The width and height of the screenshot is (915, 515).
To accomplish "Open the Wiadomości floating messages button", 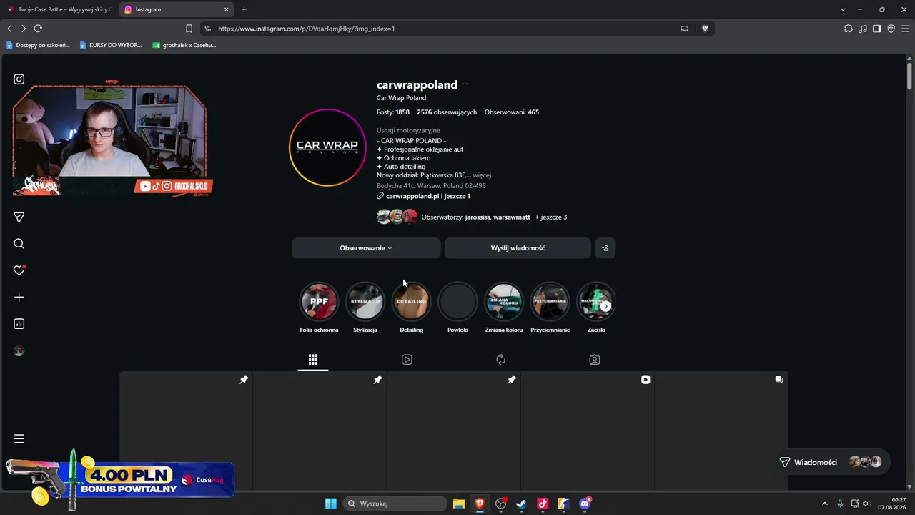I will [x=833, y=462].
